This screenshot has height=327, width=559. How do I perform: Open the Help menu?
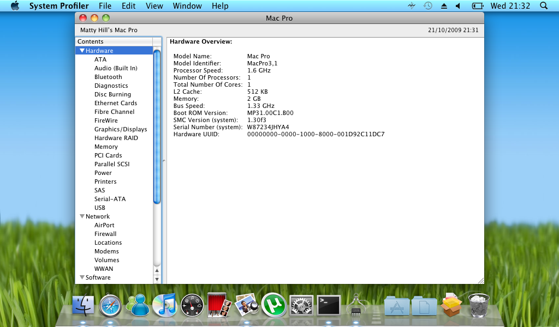[x=220, y=5]
